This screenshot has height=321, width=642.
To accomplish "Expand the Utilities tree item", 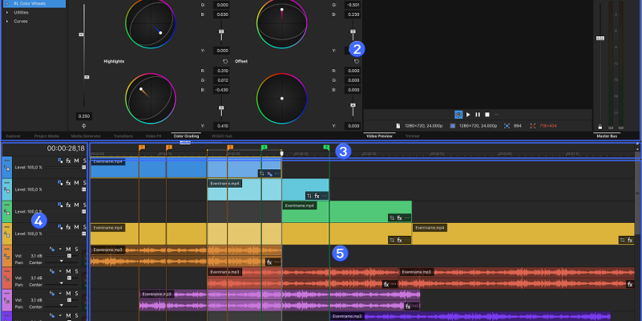I will coord(7,12).
